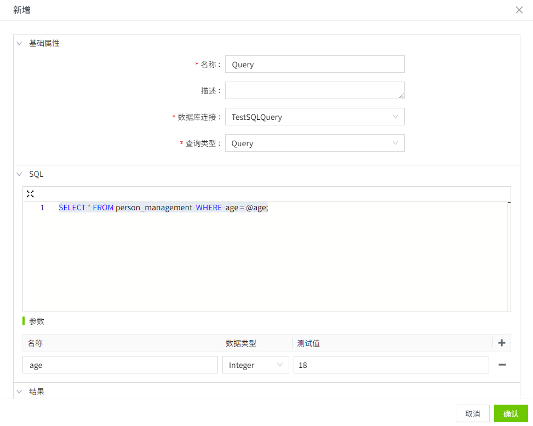Click the fullscreen expand icon in SQL editor

pyautogui.click(x=30, y=194)
